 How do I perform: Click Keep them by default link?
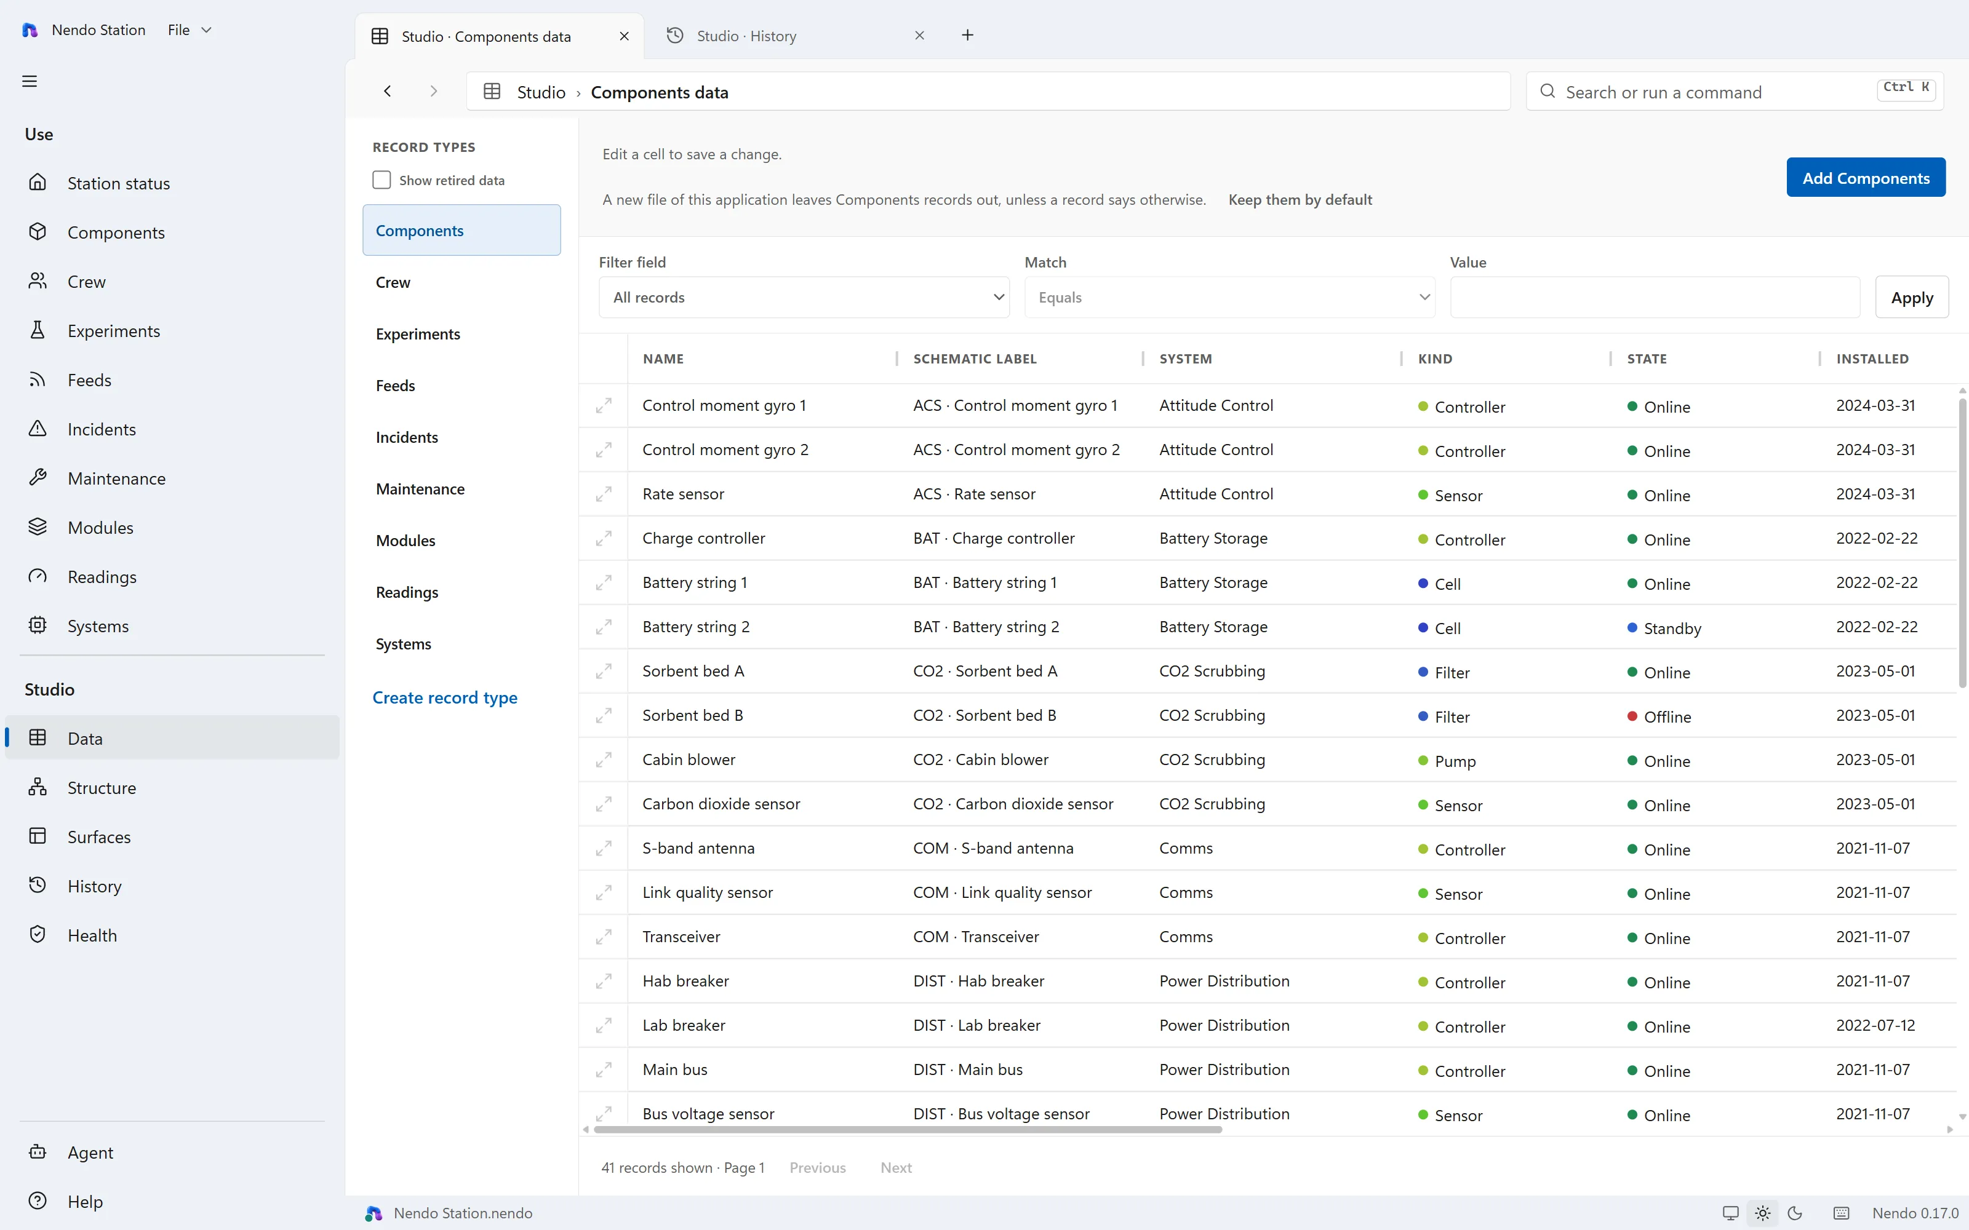click(1300, 199)
